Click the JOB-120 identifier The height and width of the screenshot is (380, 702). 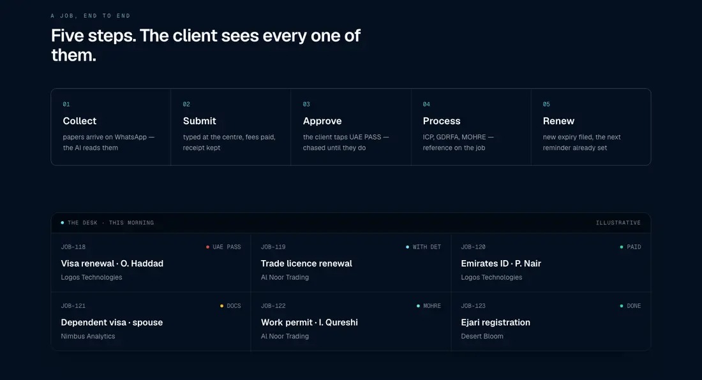(x=474, y=247)
